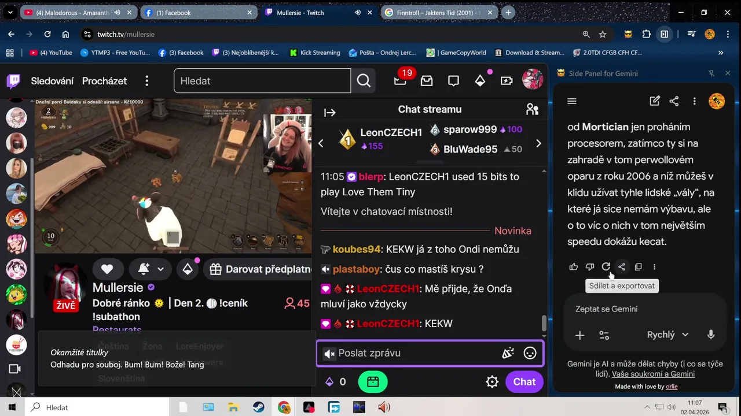Open new browser tab plus button
Viewport: 741px width, 416px height.
click(508, 13)
